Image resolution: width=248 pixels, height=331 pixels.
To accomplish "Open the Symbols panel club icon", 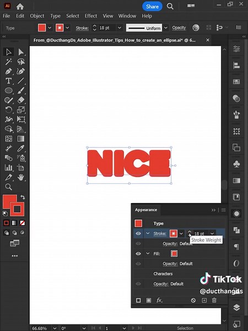I will click(x=236, y=164).
